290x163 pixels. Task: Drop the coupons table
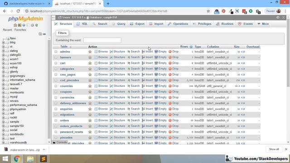(174, 91)
